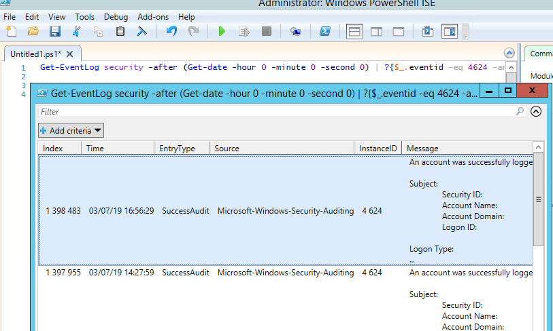Clear the console pane icon
This screenshot has width=553, height=331.
pos(141,32)
